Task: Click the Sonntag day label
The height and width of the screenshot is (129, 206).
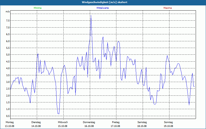Action: coord(168,122)
